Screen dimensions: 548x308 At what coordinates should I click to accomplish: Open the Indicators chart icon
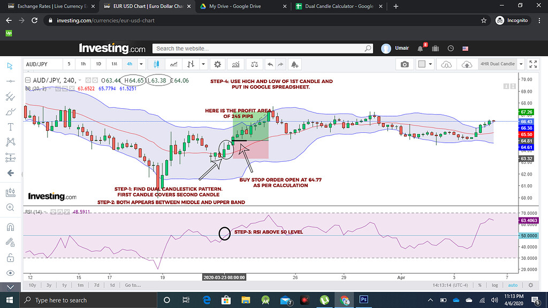coord(235,64)
